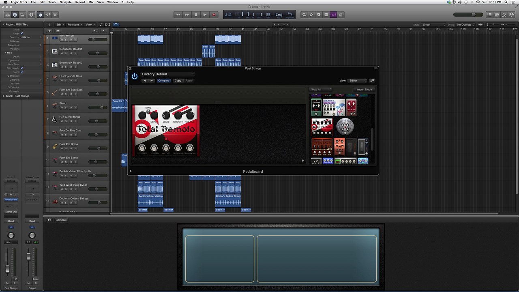Open the Mixer faders icon
Viewport: 519px width, 292px height.
coord(47,15)
